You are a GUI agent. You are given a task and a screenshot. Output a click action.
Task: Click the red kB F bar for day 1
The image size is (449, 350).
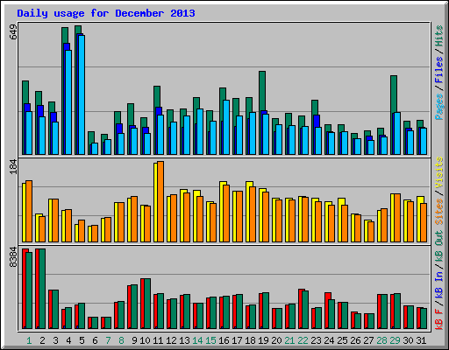(x=25, y=289)
